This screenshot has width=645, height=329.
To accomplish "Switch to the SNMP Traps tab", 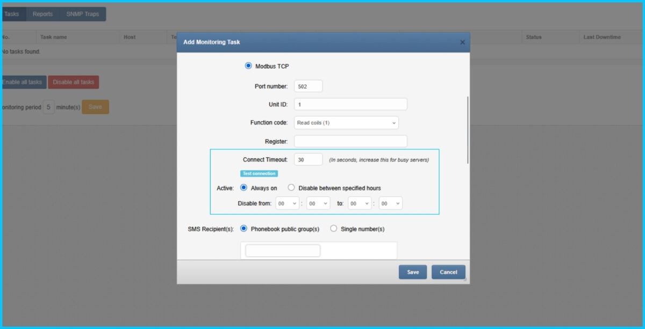I will [83, 14].
